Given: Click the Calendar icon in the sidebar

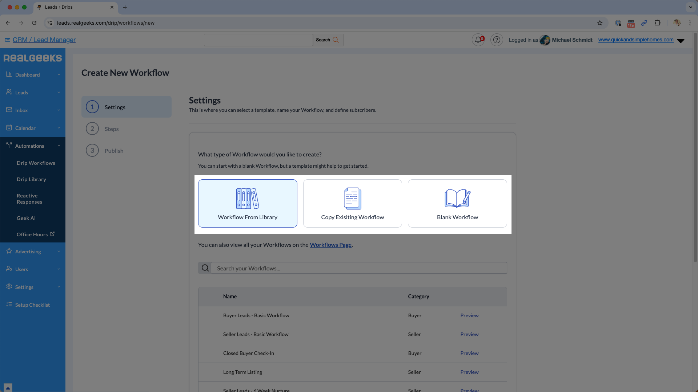Looking at the screenshot, I should (9, 128).
